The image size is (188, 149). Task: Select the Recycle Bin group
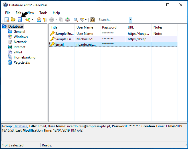(22, 63)
